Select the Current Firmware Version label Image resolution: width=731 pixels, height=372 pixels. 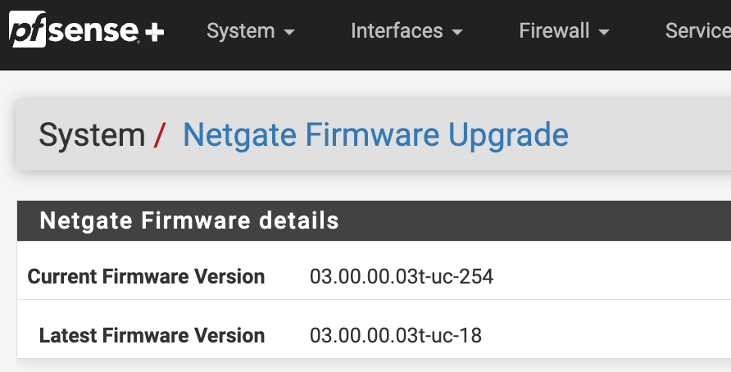(x=146, y=277)
